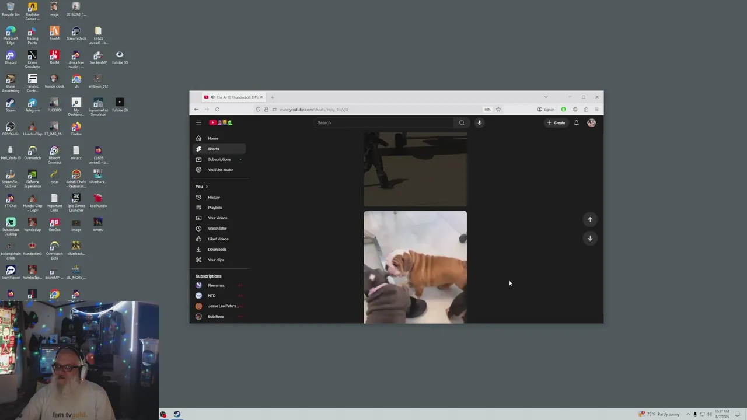Select Ubisoft Connect desktop shortcut
The width and height of the screenshot is (747, 420).
click(x=54, y=155)
